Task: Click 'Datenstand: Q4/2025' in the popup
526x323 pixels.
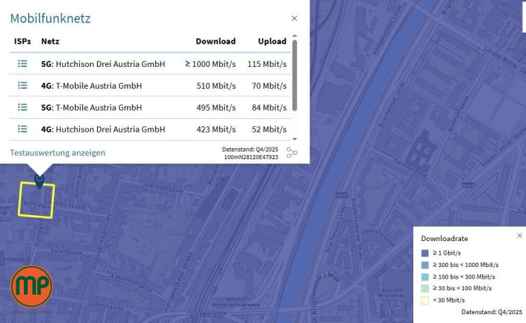Action: pos(250,150)
